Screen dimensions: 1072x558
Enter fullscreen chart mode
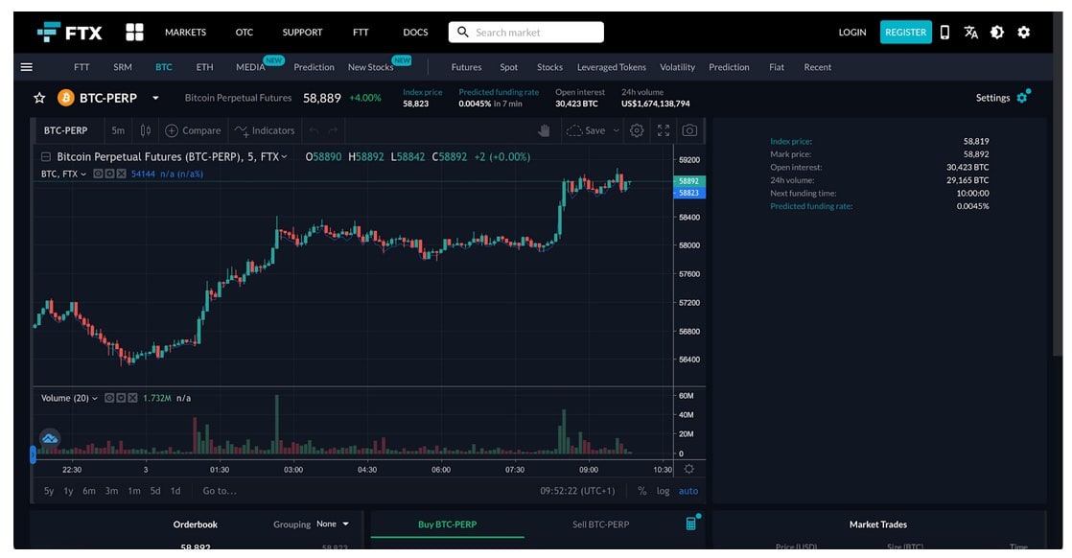664,130
